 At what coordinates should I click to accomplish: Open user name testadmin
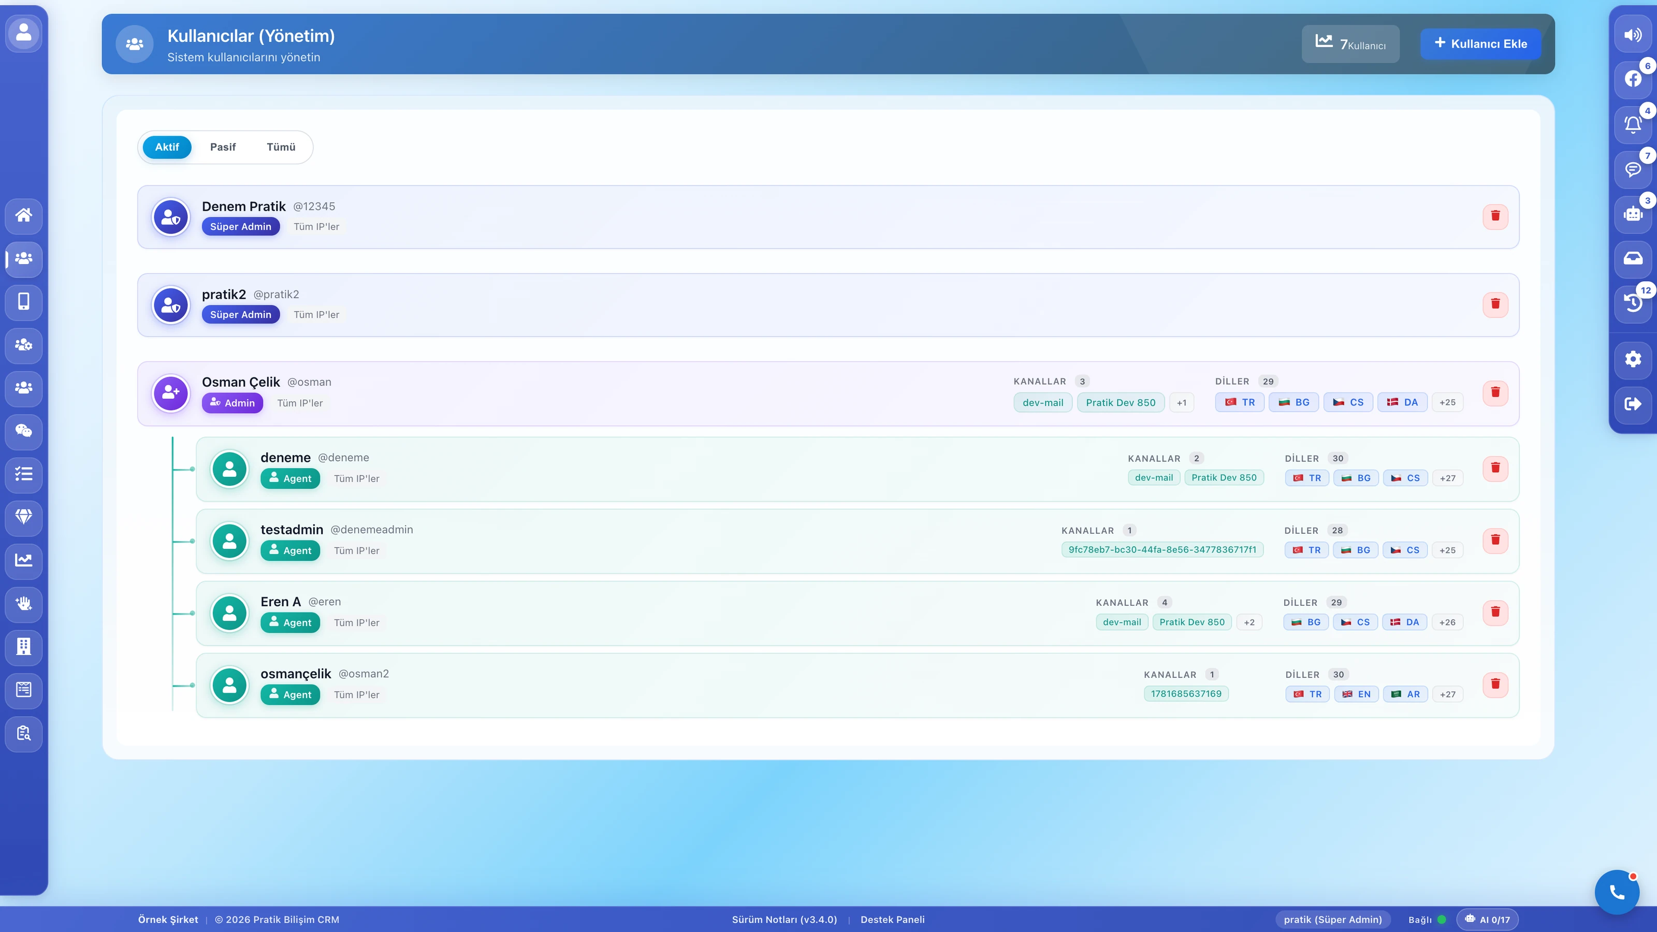pyautogui.click(x=292, y=530)
